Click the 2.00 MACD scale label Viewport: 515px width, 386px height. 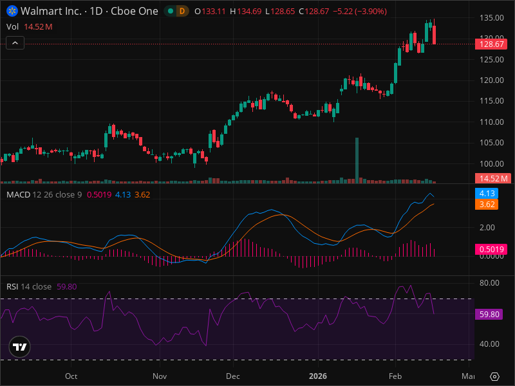coord(487,228)
